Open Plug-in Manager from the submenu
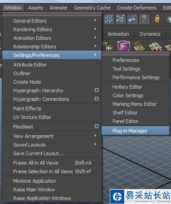The image size is (171, 204). point(136,131)
